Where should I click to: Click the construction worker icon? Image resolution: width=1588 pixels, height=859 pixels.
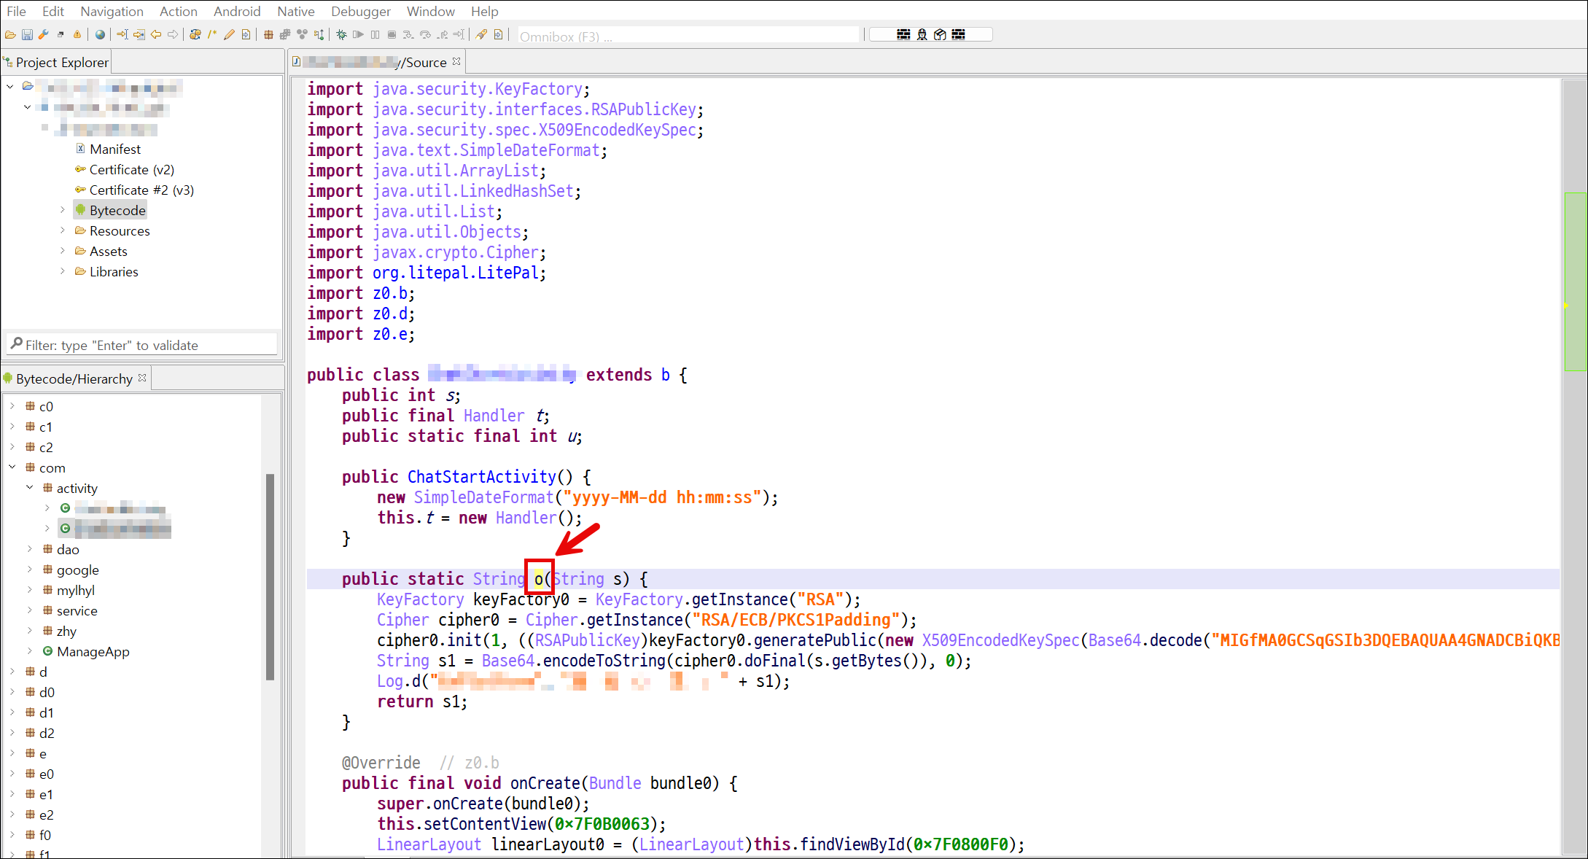(922, 34)
